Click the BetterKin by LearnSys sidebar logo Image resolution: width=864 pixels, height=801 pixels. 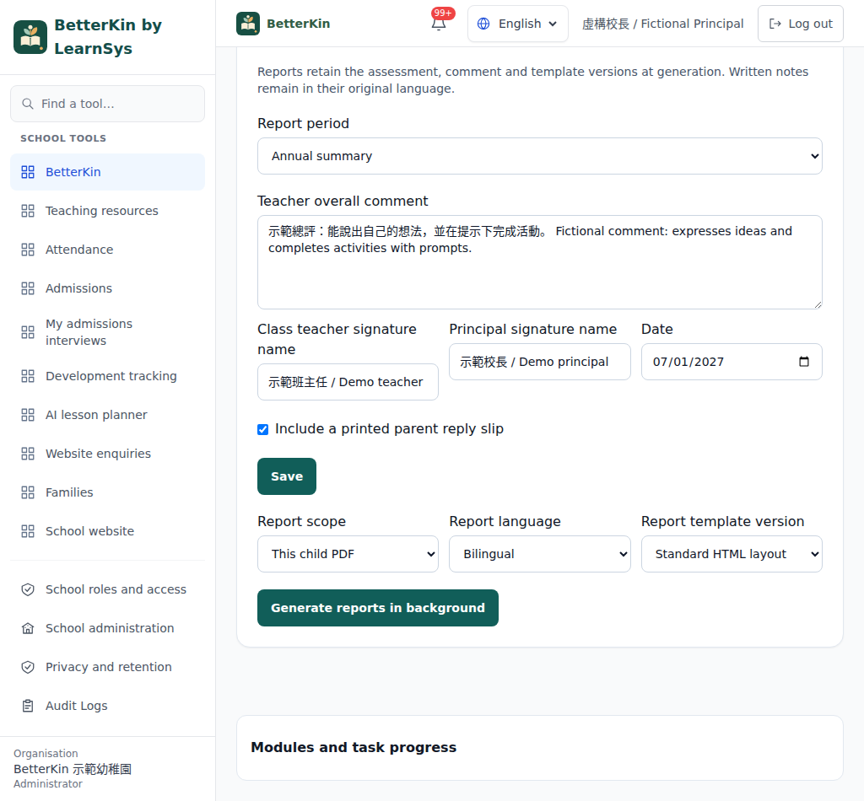[30, 37]
